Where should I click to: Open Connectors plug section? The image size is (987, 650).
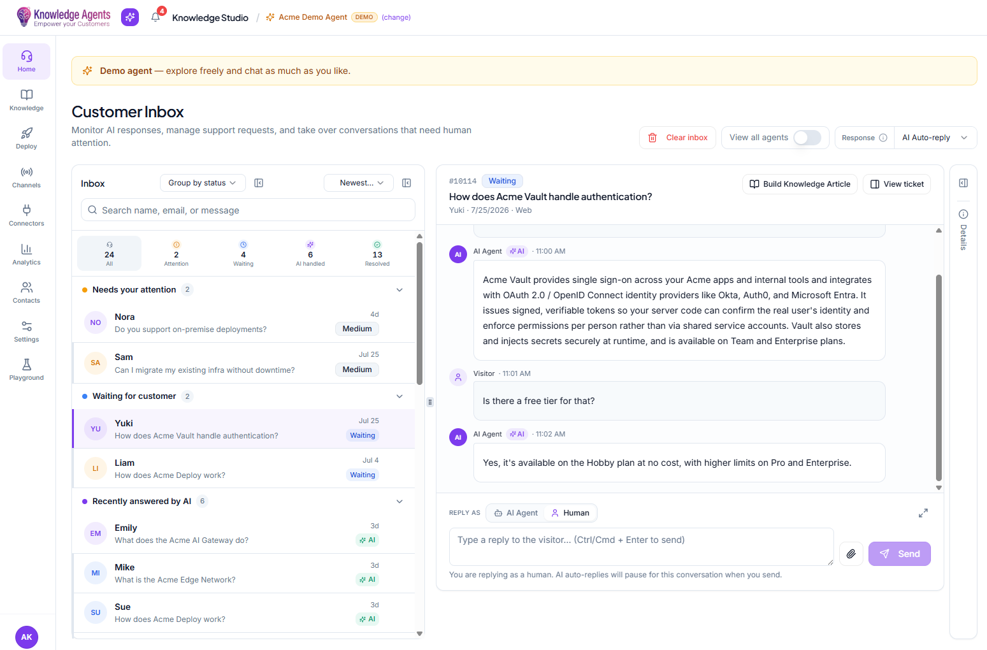coord(27,215)
